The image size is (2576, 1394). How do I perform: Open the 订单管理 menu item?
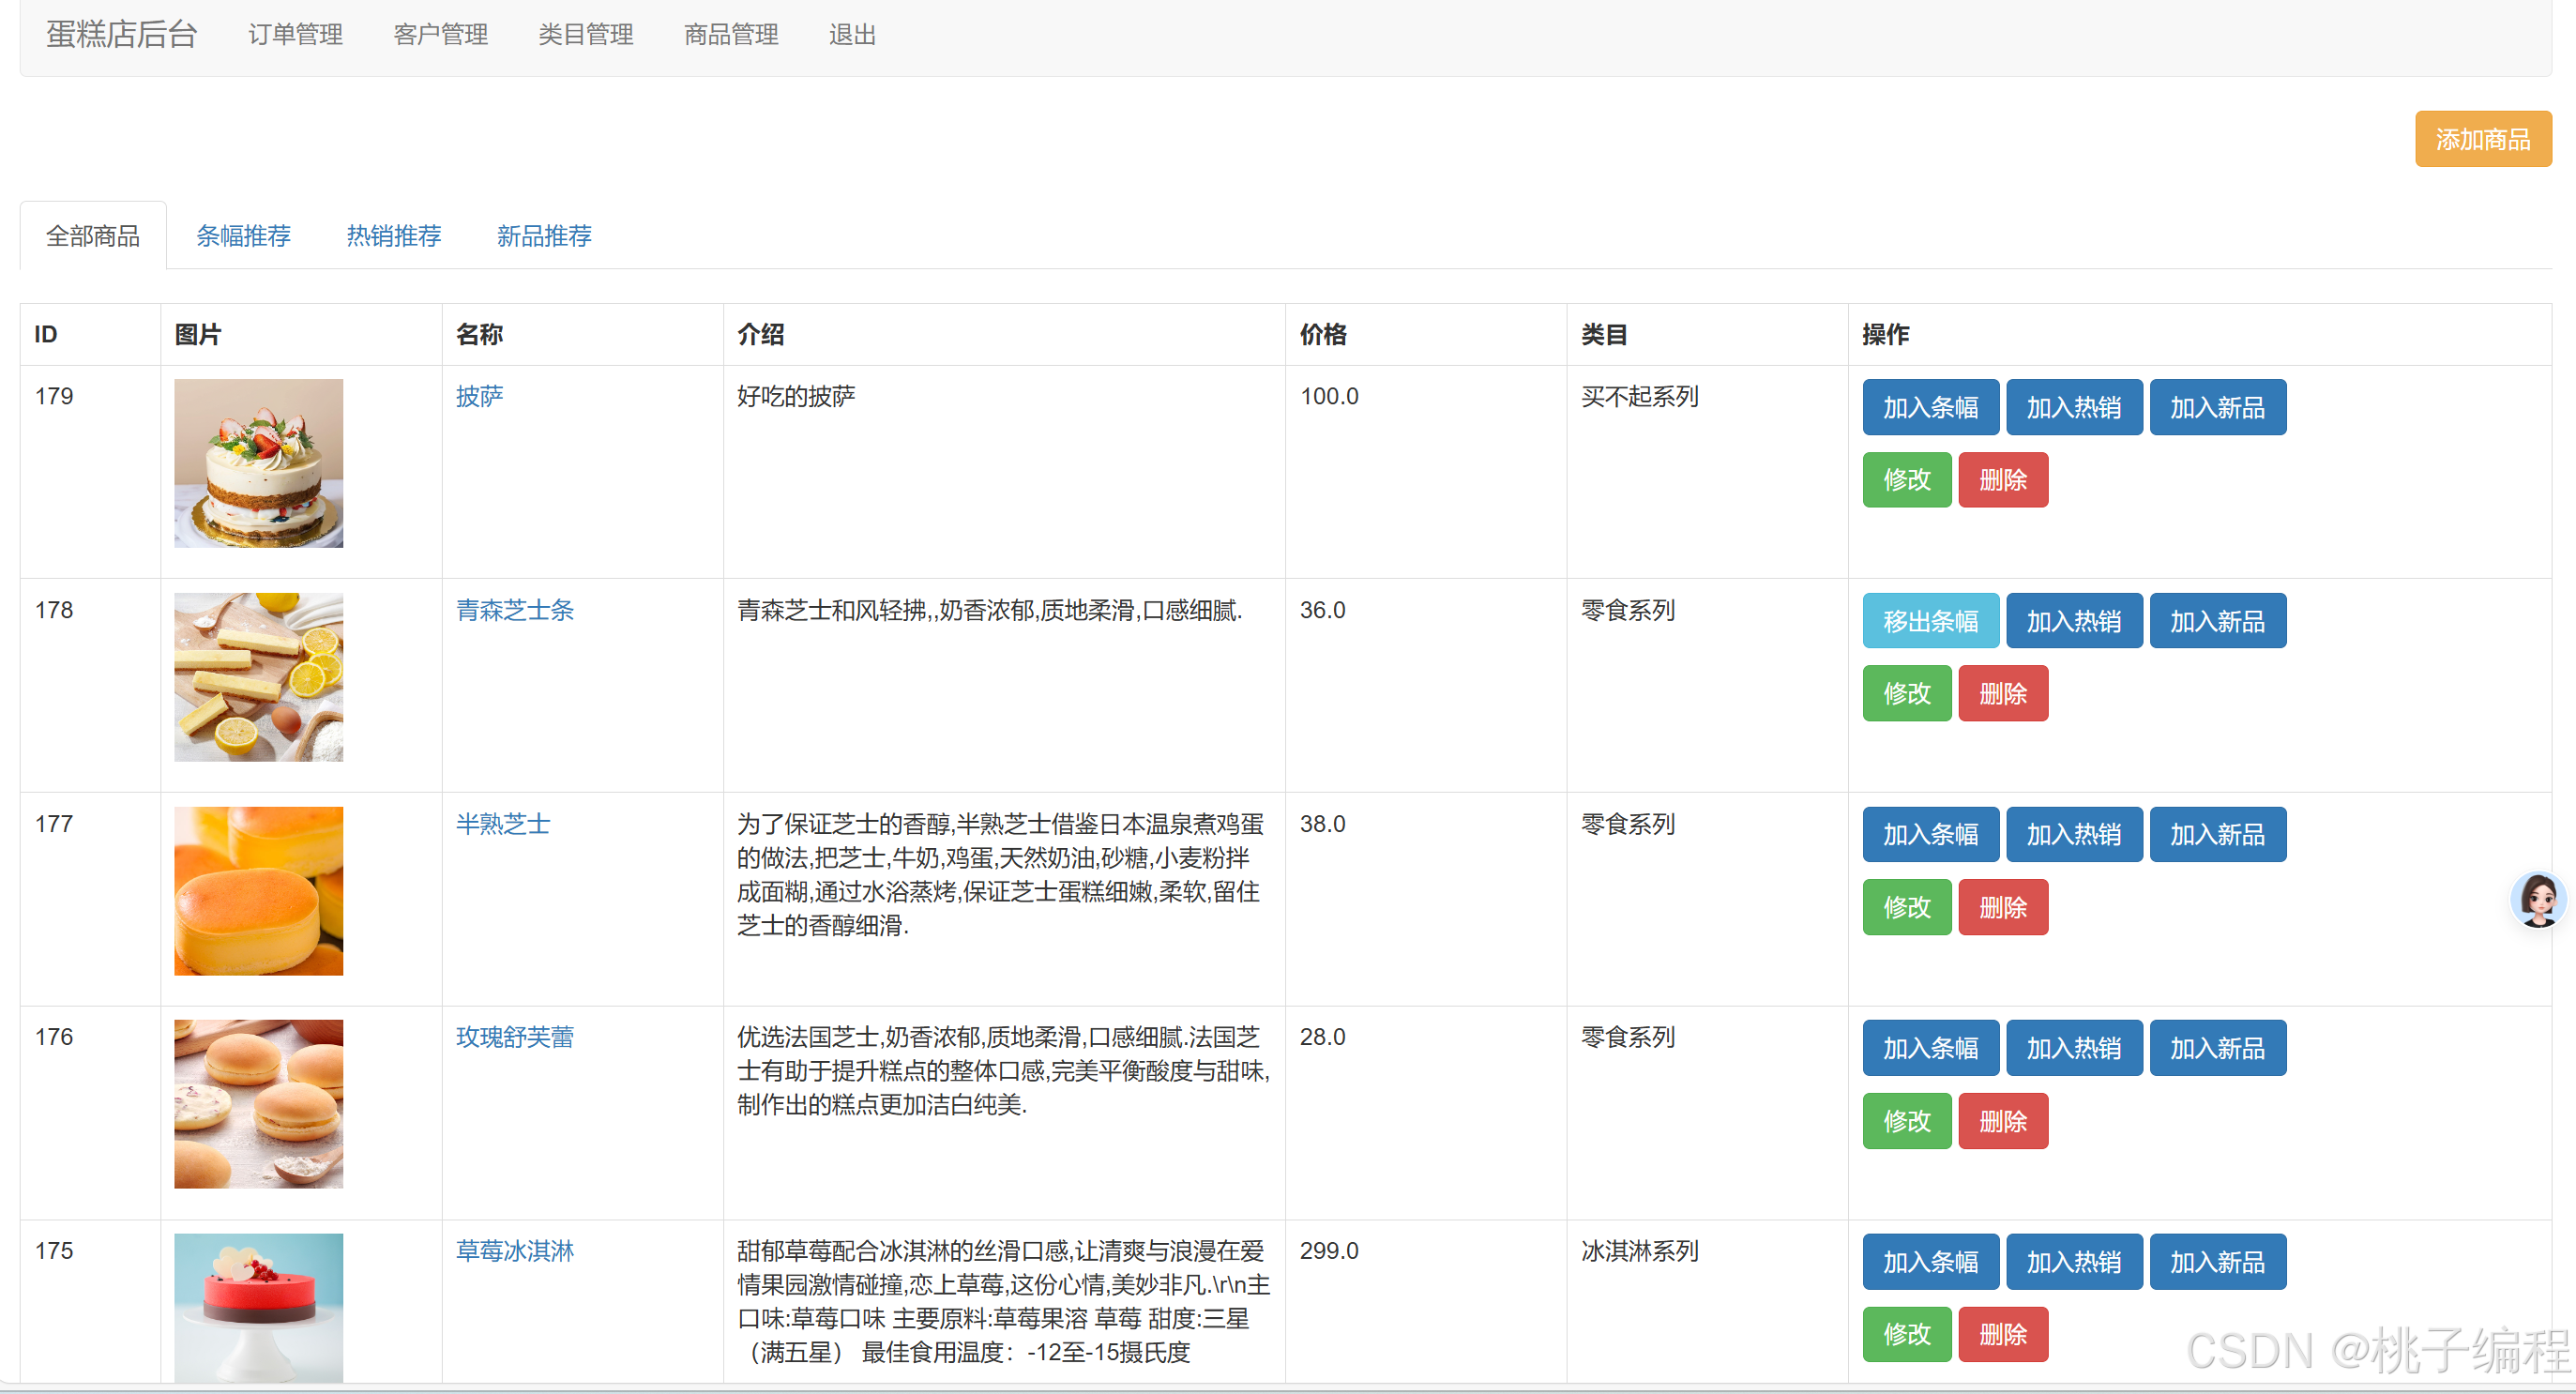tap(295, 35)
